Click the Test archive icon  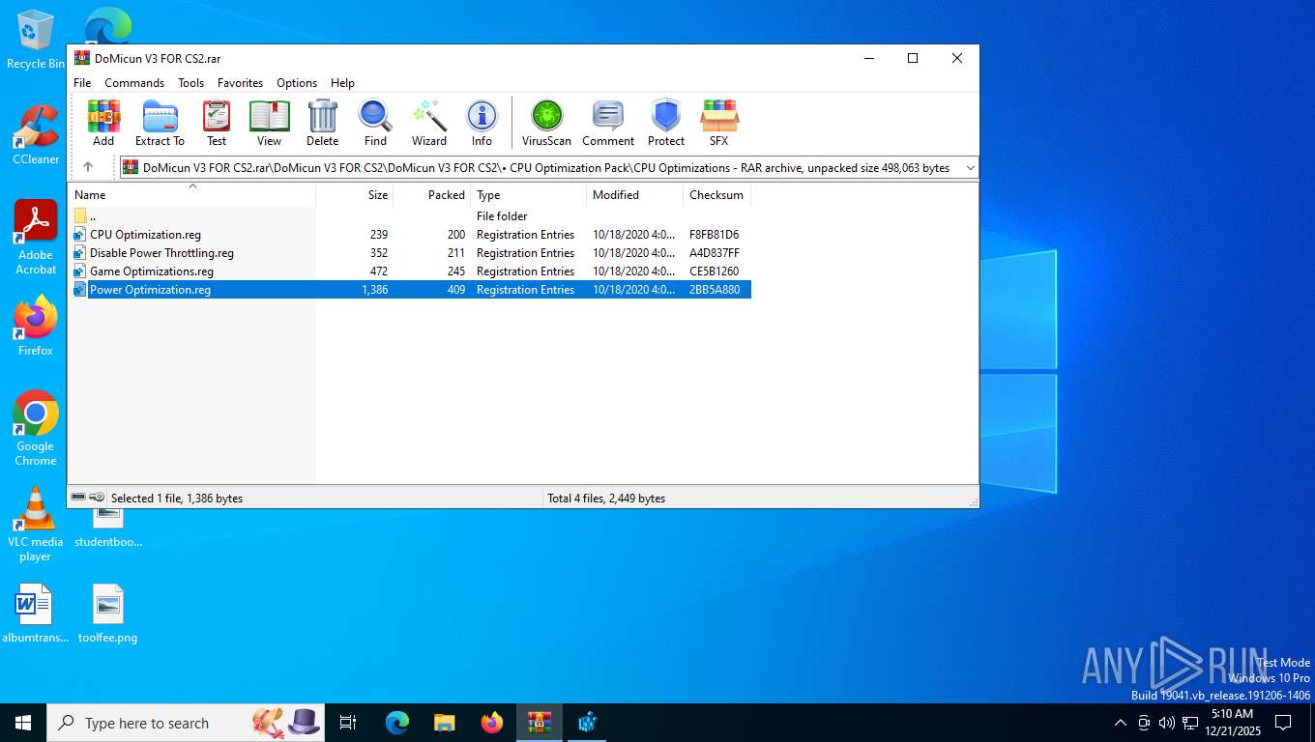coord(217,123)
